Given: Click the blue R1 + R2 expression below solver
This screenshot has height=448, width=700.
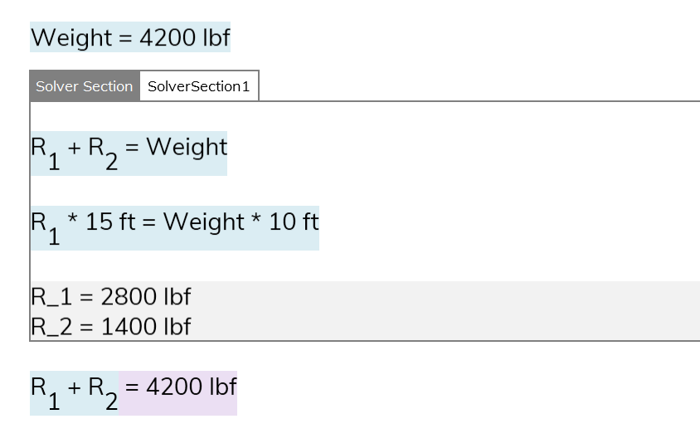Looking at the screenshot, I should 74,392.
